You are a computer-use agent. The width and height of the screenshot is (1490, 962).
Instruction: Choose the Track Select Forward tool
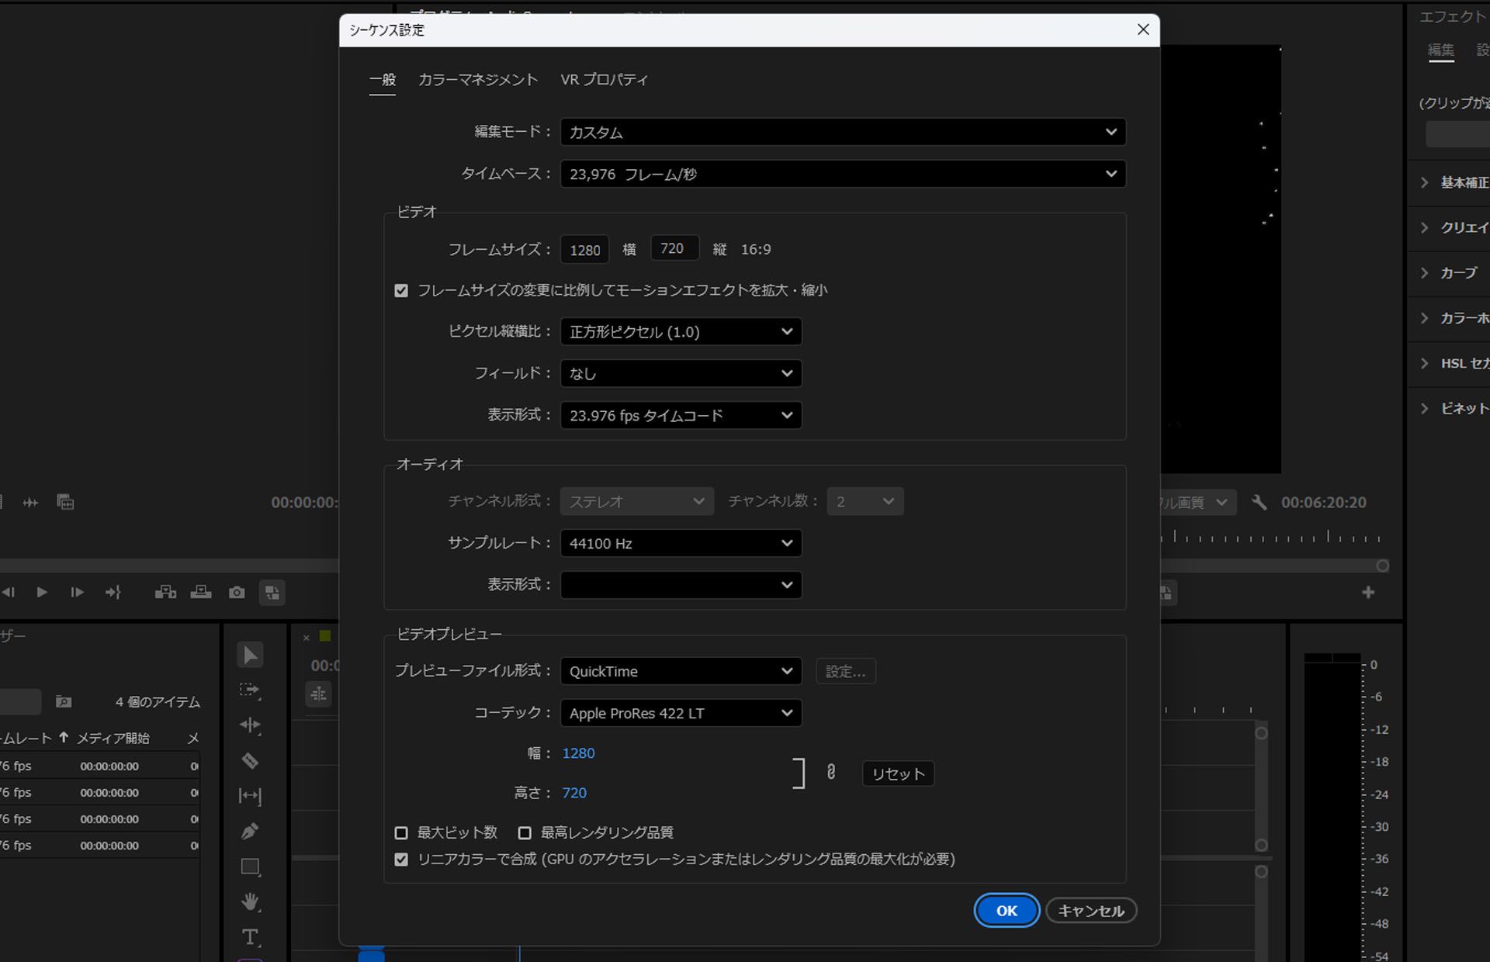pos(250,690)
